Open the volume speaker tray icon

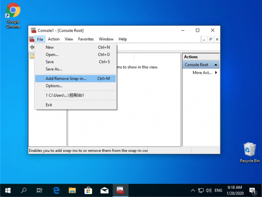[x=208, y=190]
